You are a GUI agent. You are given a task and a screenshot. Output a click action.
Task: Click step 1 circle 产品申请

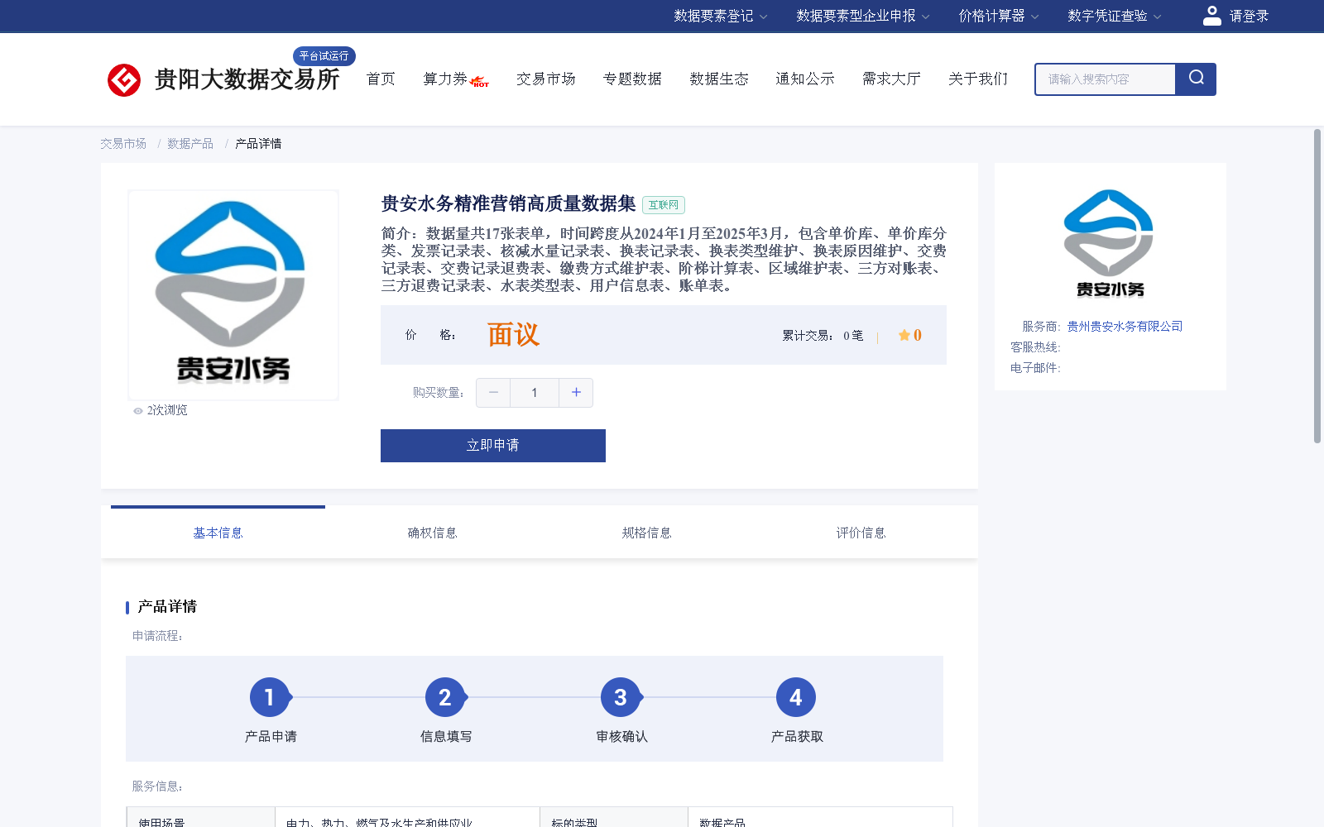pyautogui.click(x=270, y=698)
